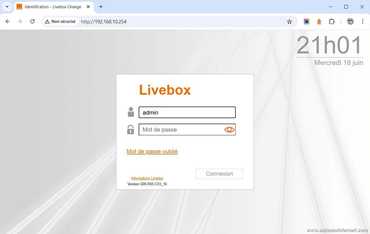This screenshot has height=234, width=370.
Task: Go forward in browser history
Action: 20,21
